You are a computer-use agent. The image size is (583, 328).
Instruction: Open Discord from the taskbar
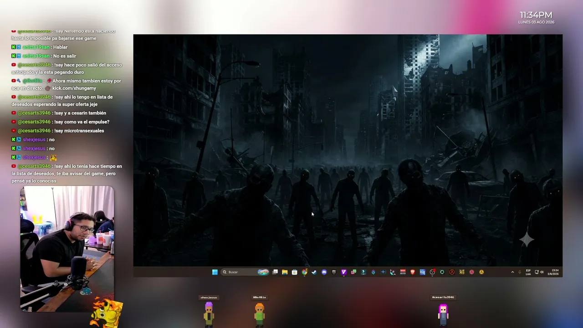click(324, 272)
